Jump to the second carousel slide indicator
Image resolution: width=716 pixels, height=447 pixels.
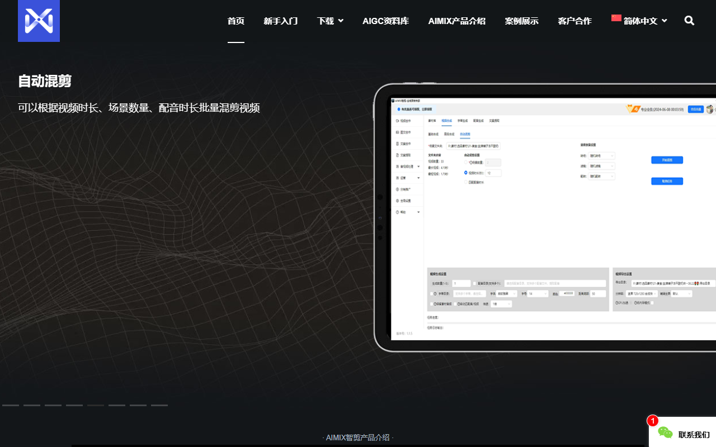coord(32,405)
